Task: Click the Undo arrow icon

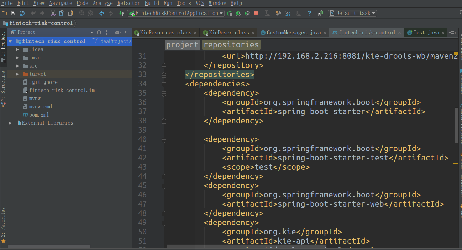Action: click(x=33, y=13)
